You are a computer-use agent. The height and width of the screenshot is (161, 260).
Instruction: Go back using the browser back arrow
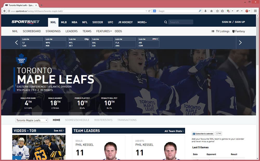pyautogui.click(x=5, y=11)
